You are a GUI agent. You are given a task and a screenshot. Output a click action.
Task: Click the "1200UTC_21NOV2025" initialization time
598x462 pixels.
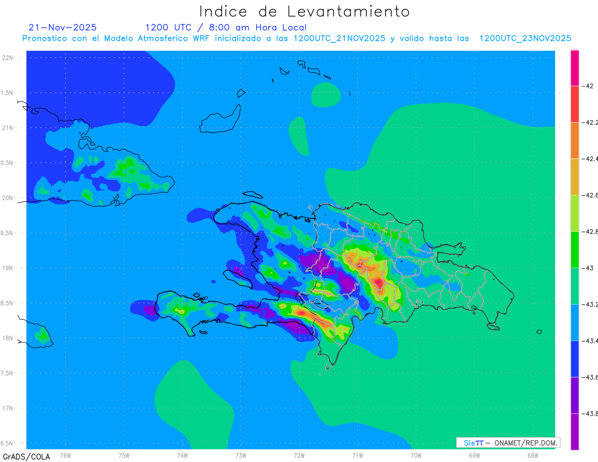tap(339, 38)
